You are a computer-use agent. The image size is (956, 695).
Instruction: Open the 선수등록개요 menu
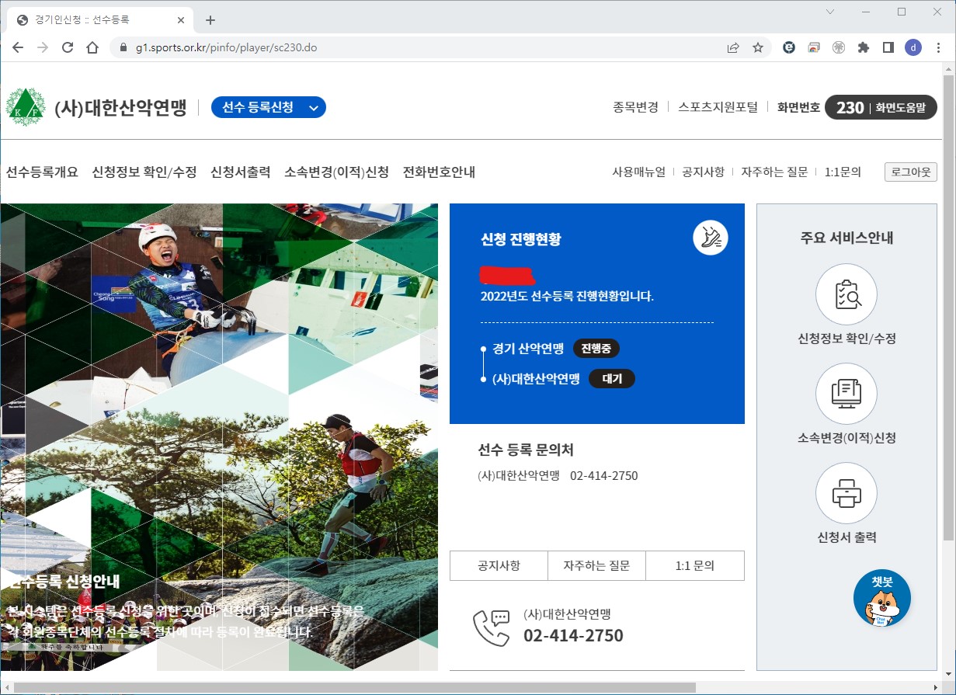click(42, 172)
